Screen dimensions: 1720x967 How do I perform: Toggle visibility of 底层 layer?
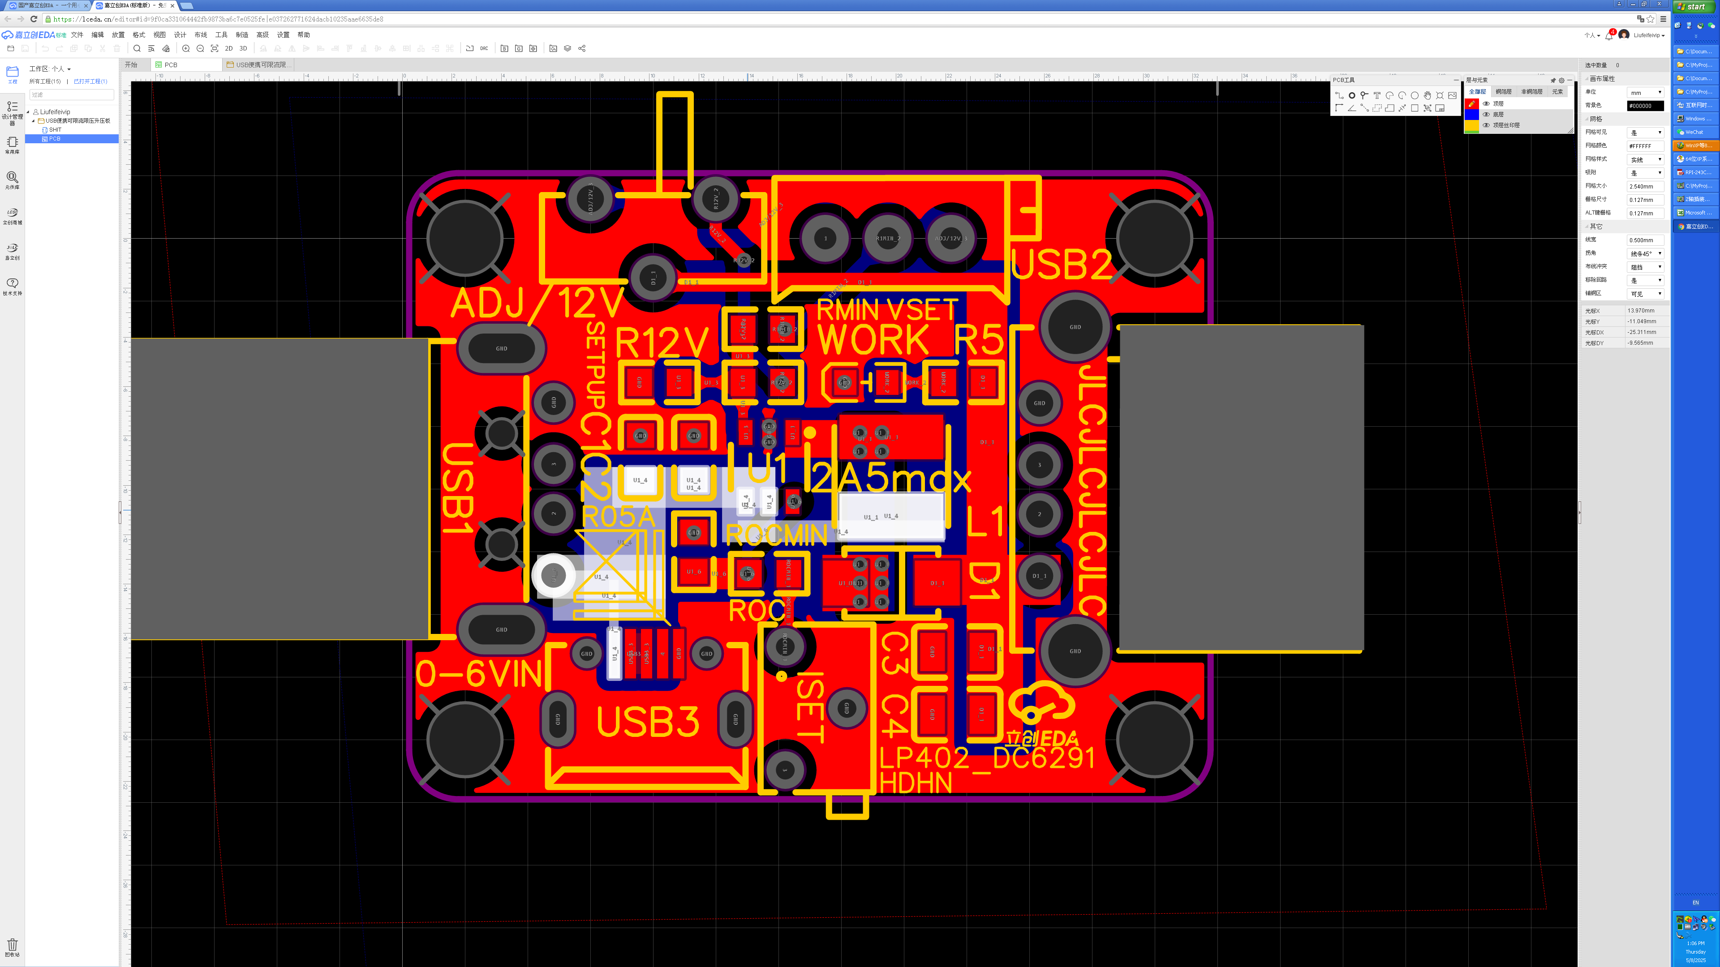1486,114
